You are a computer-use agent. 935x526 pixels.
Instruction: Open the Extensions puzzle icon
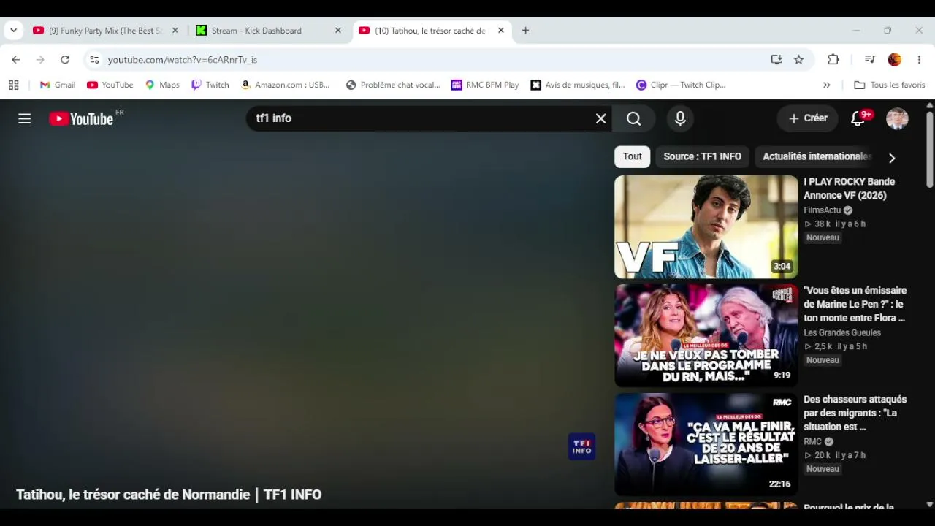pyautogui.click(x=833, y=60)
